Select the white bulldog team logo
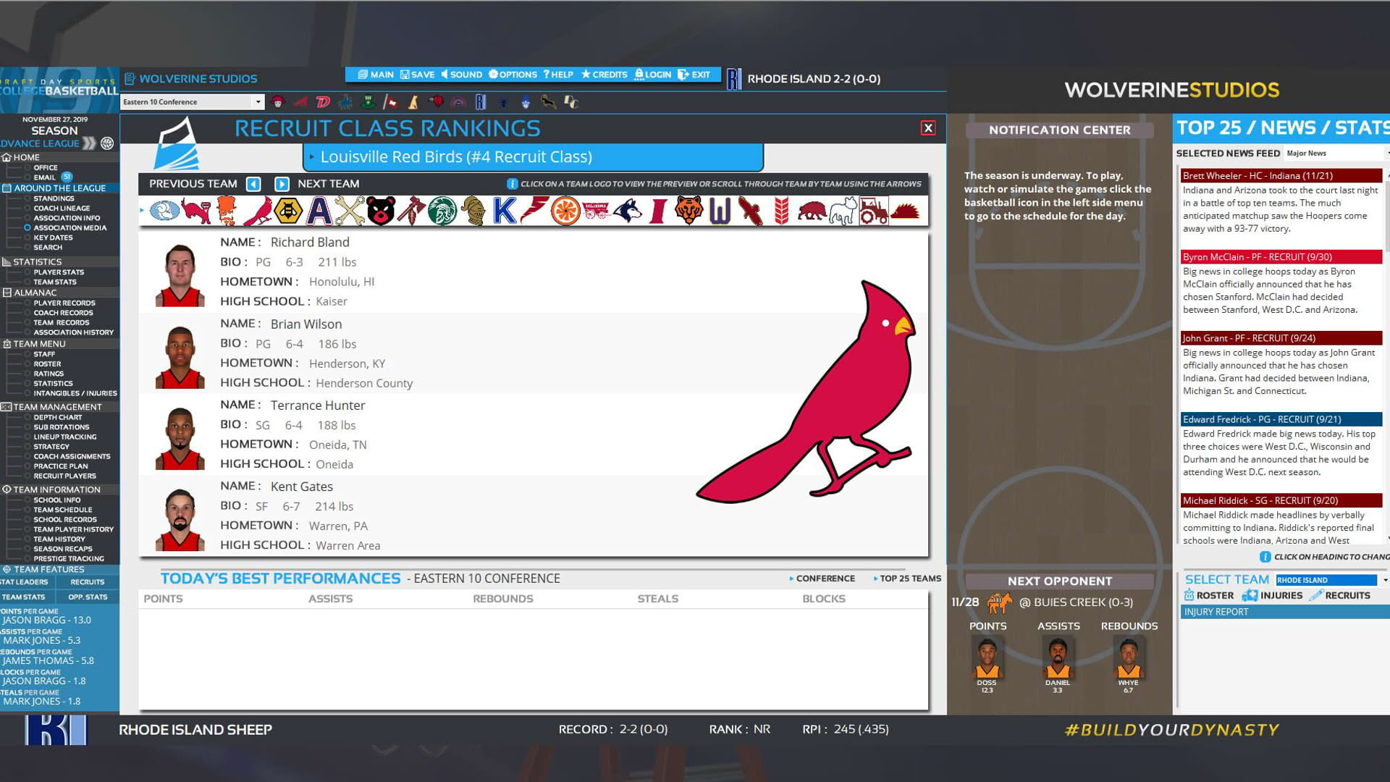1390x782 pixels. [x=843, y=211]
